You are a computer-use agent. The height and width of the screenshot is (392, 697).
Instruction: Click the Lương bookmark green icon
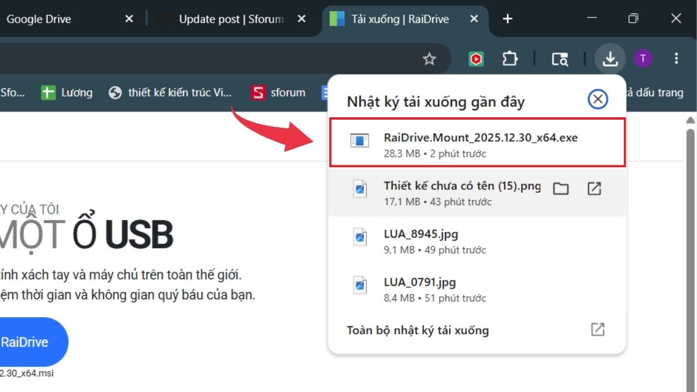click(48, 92)
